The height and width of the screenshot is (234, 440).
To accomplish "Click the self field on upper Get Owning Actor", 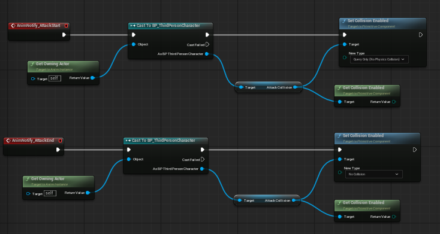I will point(55,78).
